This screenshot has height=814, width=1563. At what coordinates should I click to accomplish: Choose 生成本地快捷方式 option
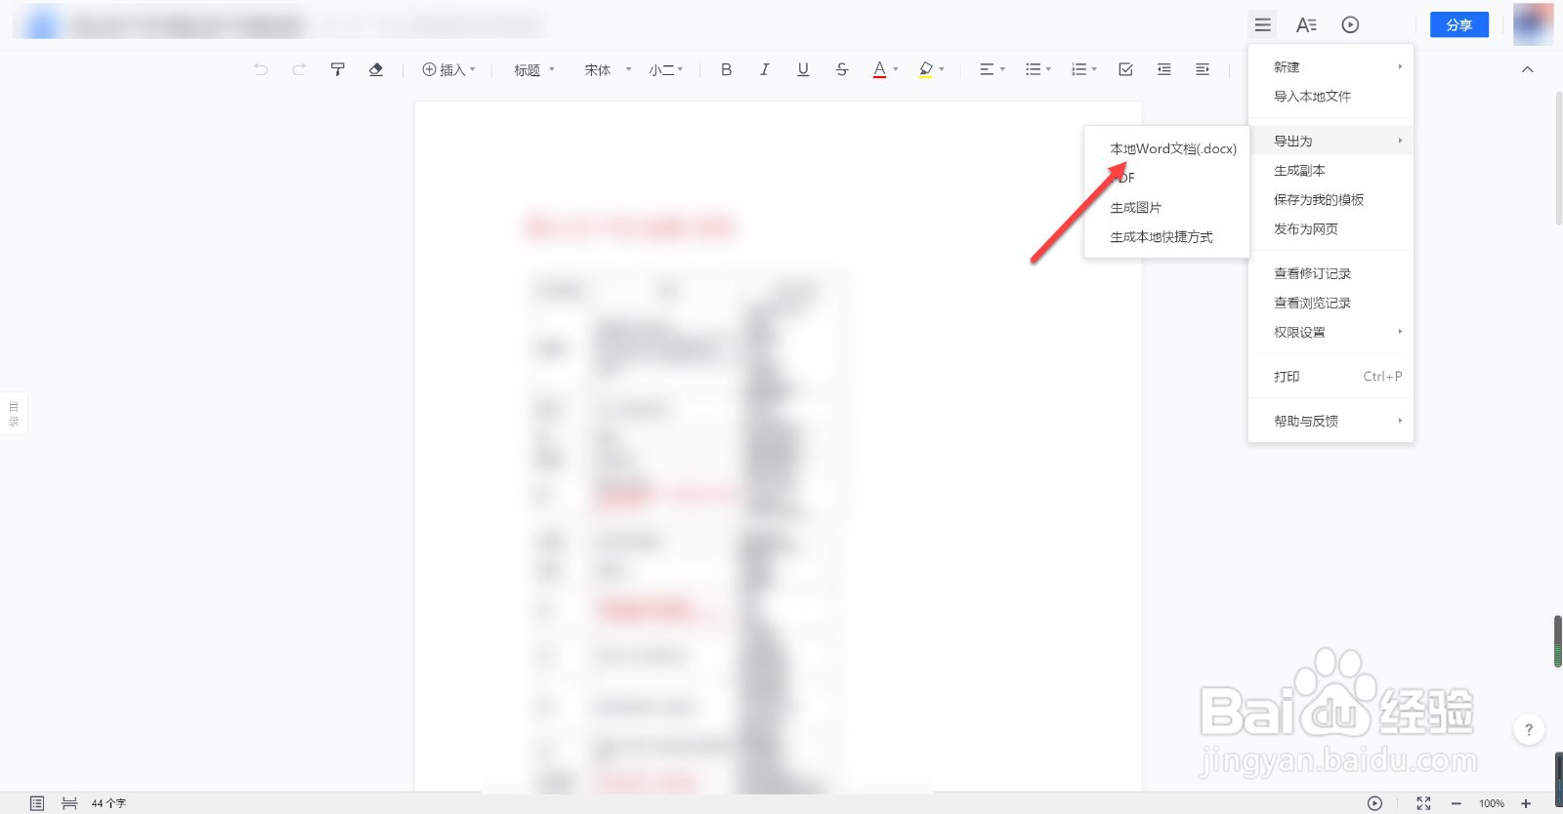coord(1166,236)
